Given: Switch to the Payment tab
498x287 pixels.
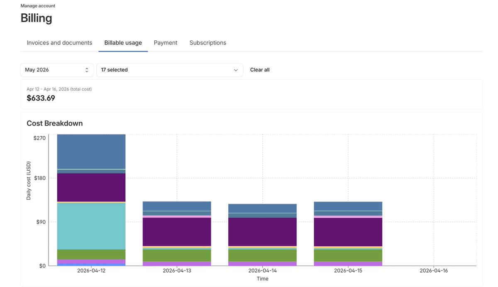Looking at the screenshot, I should pos(166,43).
